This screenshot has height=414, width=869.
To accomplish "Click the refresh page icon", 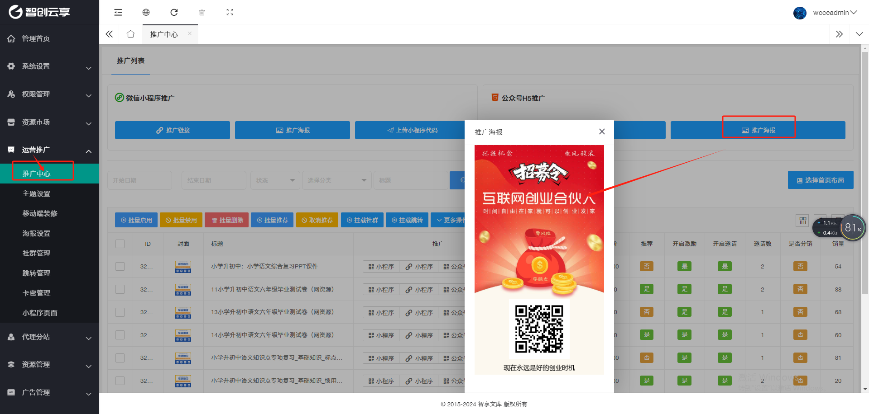I will pos(174,12).
